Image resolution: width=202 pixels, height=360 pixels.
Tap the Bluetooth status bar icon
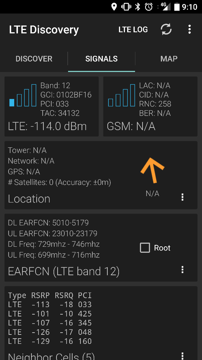point(137,7)
